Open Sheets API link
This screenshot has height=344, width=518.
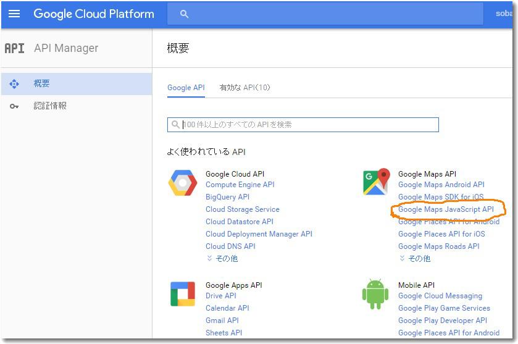[x=223, y=333]
